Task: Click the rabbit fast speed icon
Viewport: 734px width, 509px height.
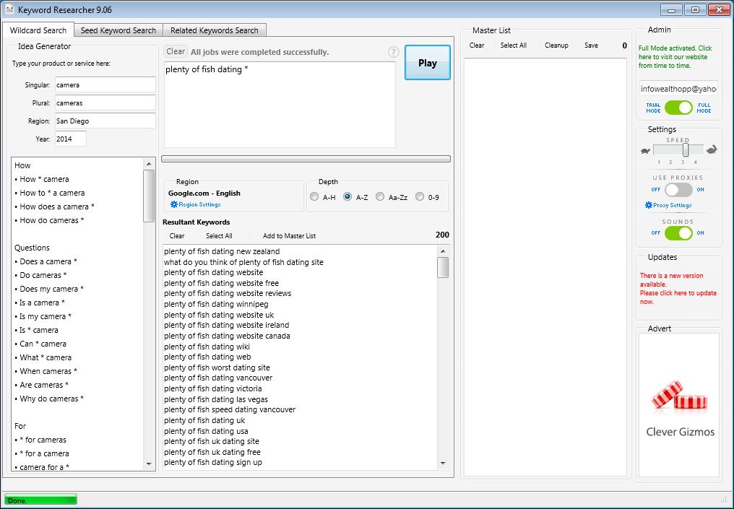Action: click(x=712, y=149)
